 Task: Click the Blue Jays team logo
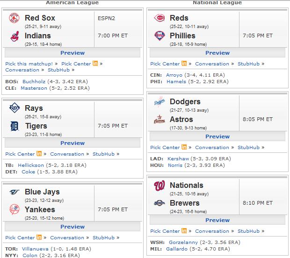(14, 192)
